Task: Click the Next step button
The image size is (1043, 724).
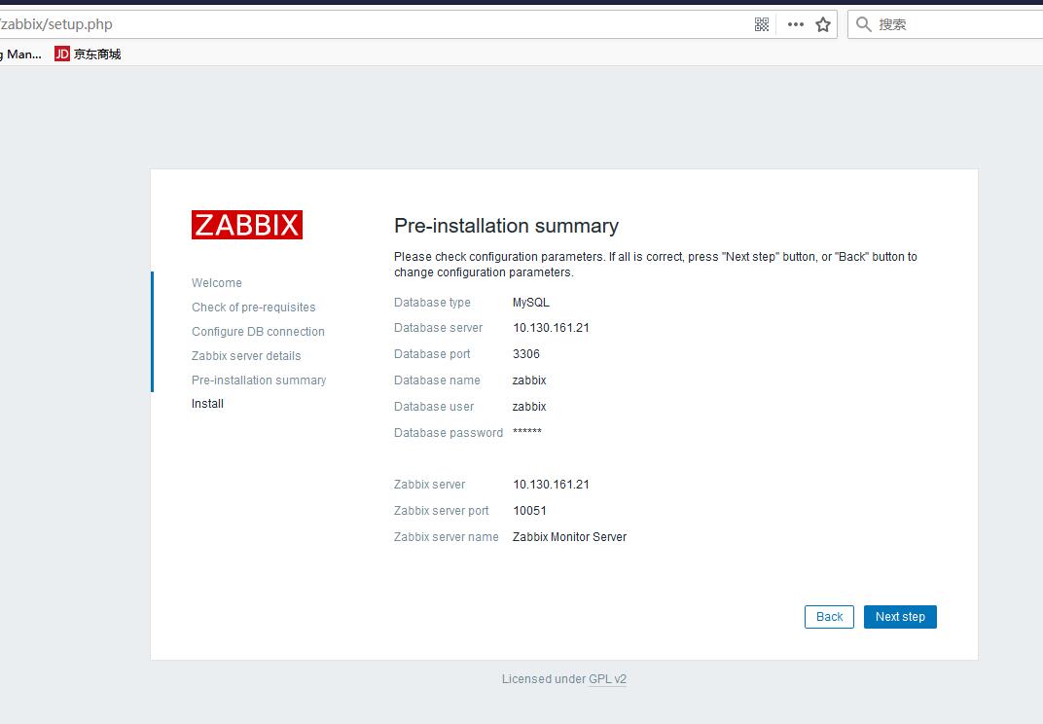Action: coord(900,617)
